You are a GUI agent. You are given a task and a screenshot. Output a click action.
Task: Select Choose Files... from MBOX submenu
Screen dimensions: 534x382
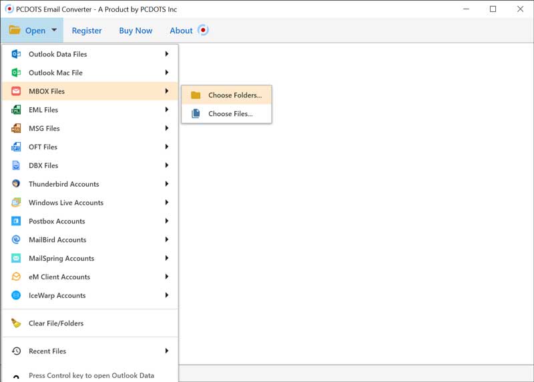coord(230,114)
